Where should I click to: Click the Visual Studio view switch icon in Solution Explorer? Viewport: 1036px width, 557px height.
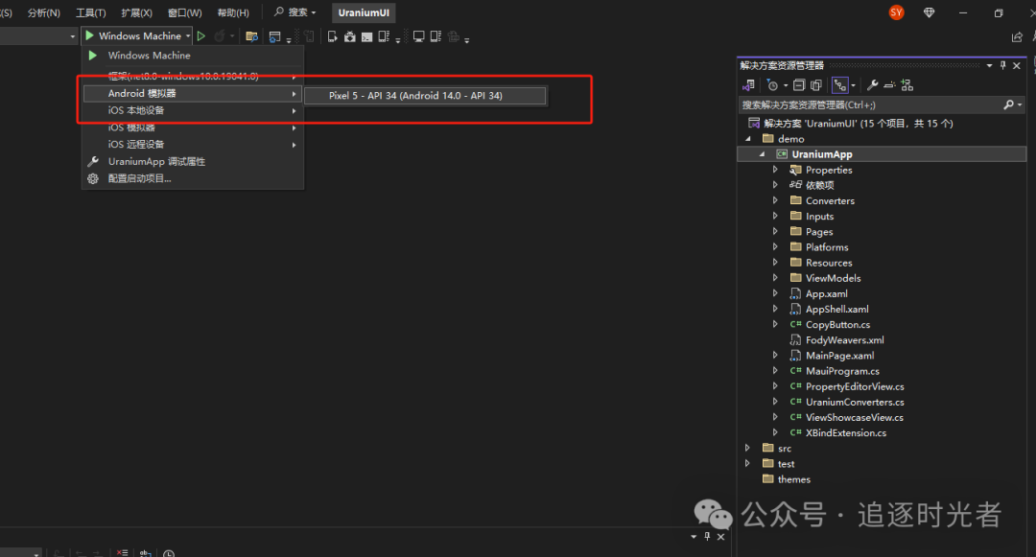[748, 85]
